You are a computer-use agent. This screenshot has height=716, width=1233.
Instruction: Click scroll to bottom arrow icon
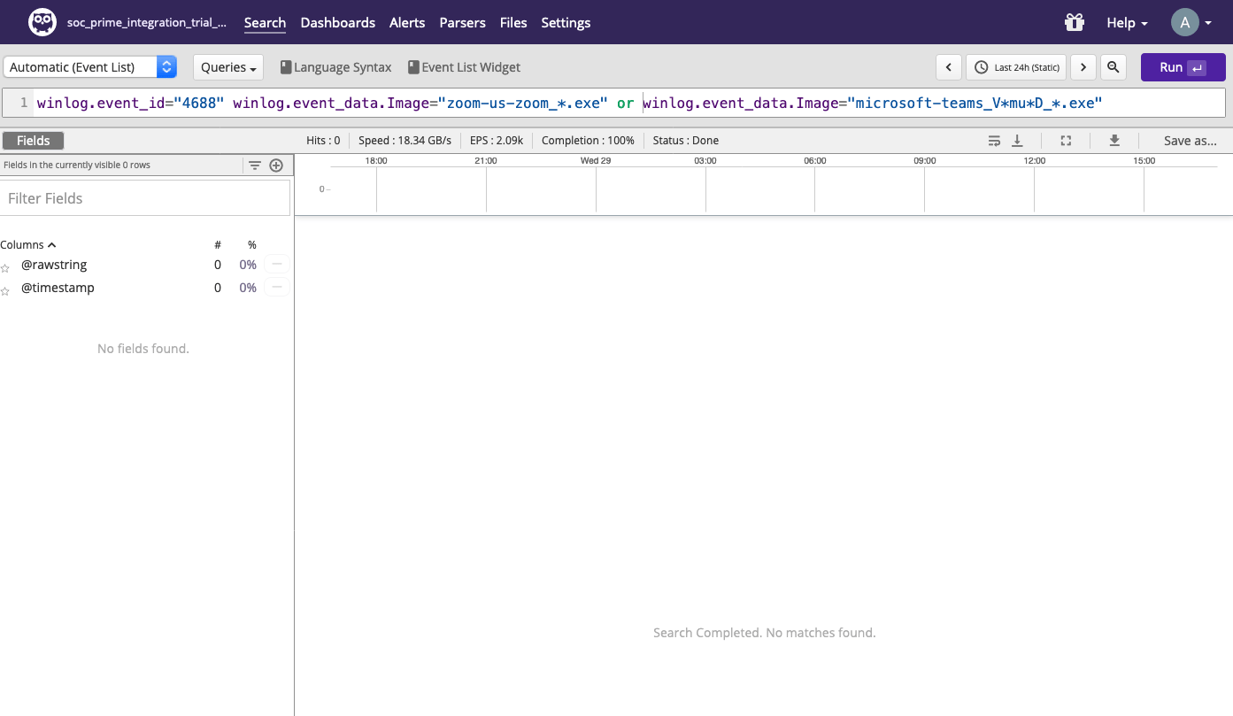(1017, 141)
